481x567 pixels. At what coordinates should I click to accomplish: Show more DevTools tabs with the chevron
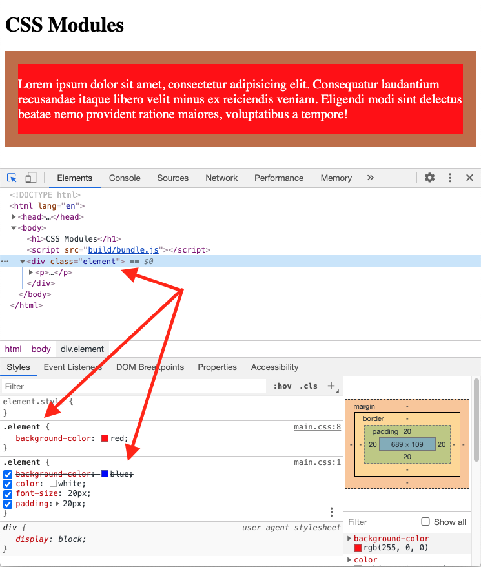(371, 178)
